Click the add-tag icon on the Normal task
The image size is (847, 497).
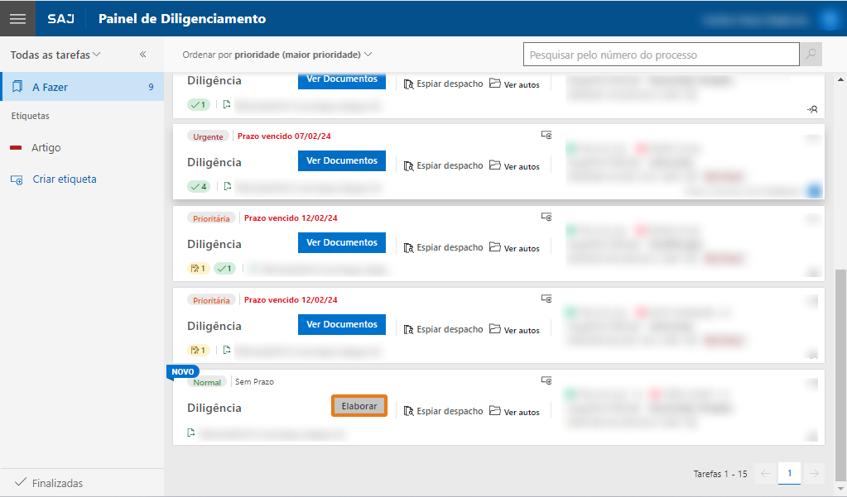click(546, 380)
